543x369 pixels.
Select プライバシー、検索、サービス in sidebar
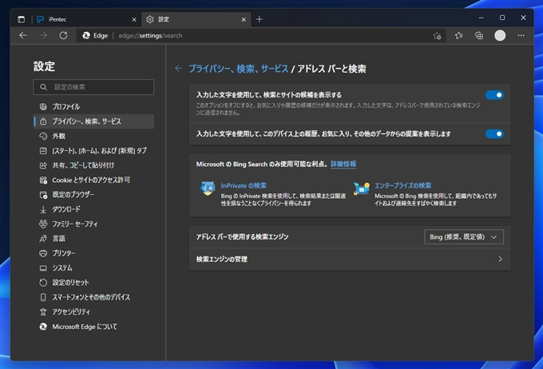pos(93,121)
